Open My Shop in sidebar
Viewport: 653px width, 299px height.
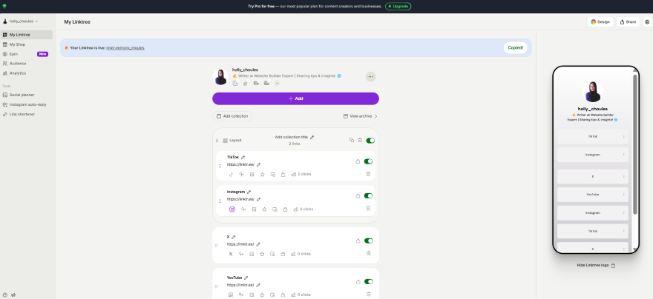[x=27, y=44]
